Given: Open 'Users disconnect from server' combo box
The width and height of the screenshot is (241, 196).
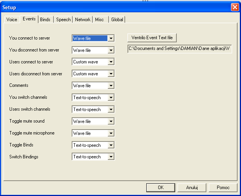Looking at the screenshot, I should point(93,74).
